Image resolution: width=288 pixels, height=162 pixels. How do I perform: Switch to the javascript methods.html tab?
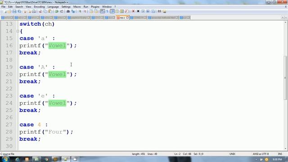point(163,18)
